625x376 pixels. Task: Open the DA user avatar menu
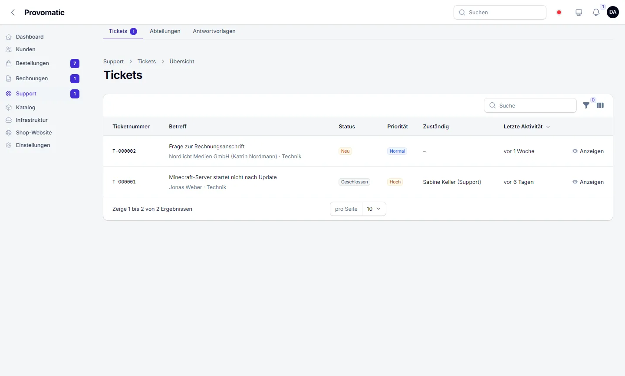click(x=613, y=12)
